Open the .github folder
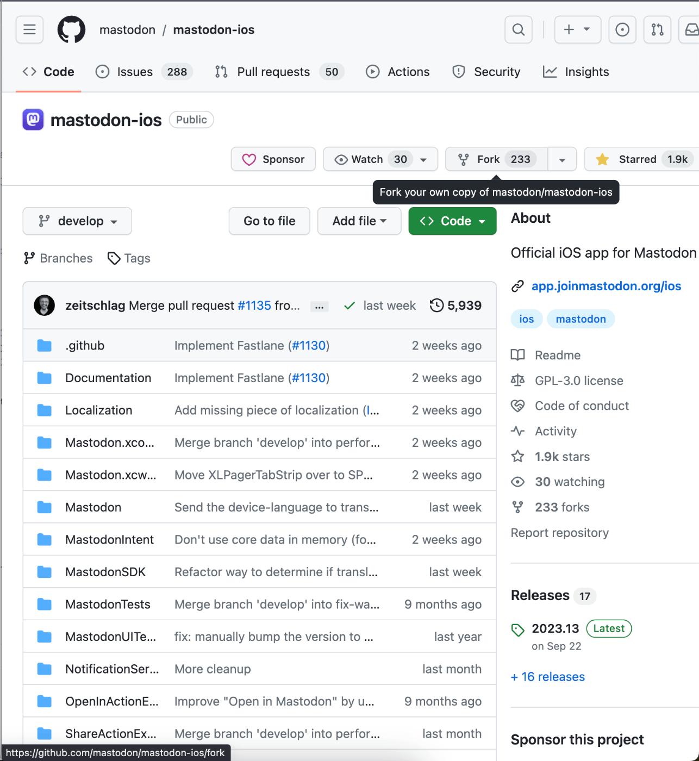 click(x=85, y=346)
